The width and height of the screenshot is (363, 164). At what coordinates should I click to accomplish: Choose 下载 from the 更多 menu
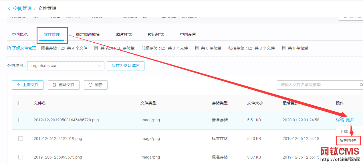click(344, 131)
